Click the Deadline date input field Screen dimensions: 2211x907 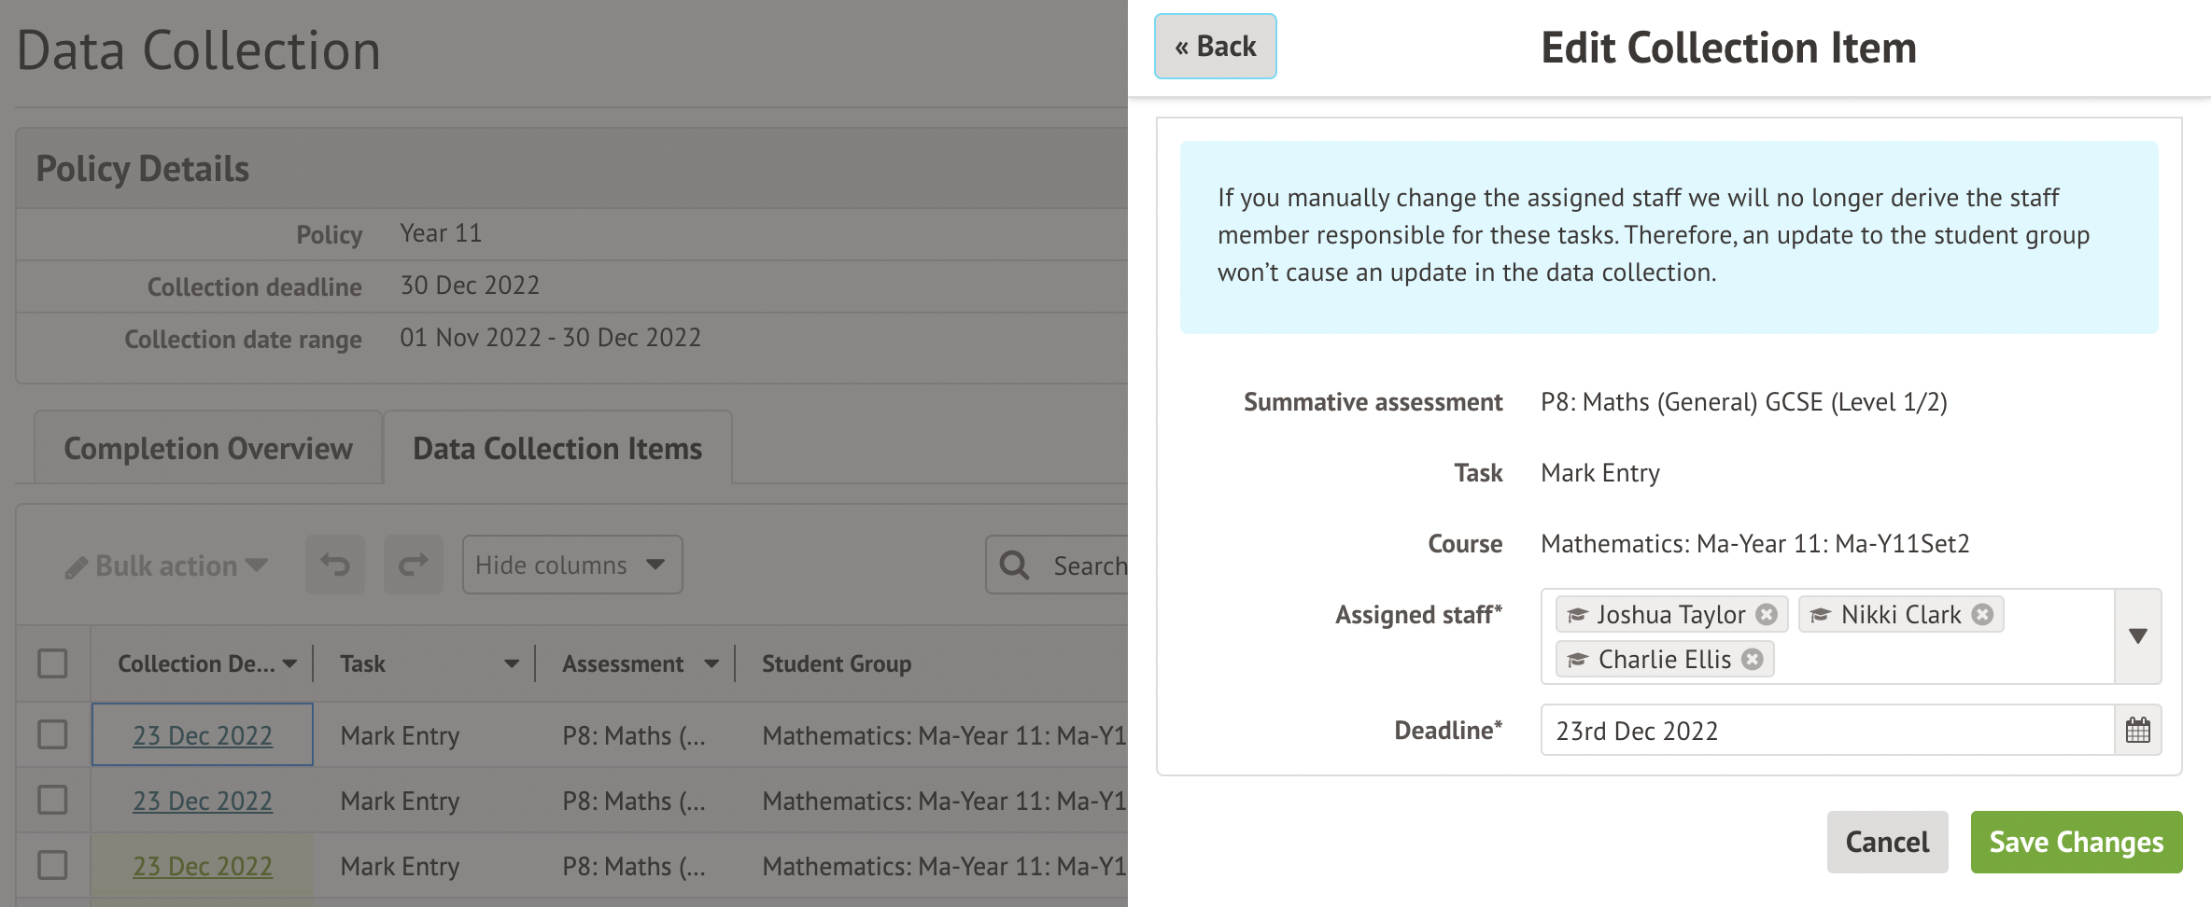[x=1826, y=730]
